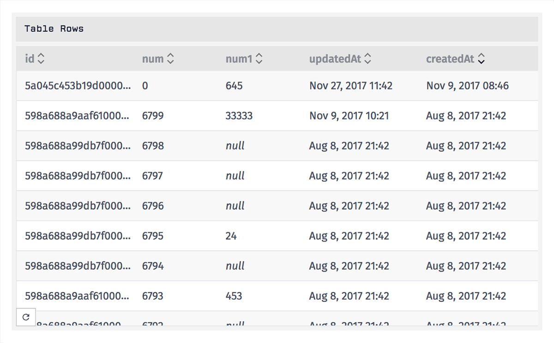The height and width of the screenshot is (343, 554).
Task: Click the createdAt column header
Action: [450, 59]
